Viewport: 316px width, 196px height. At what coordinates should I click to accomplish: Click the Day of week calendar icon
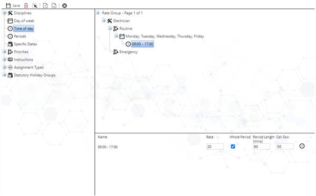click(10, 21)
